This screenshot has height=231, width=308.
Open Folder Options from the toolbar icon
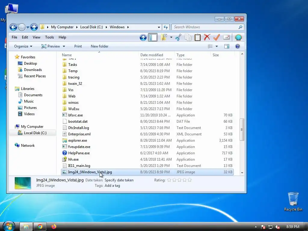[164, 37]
